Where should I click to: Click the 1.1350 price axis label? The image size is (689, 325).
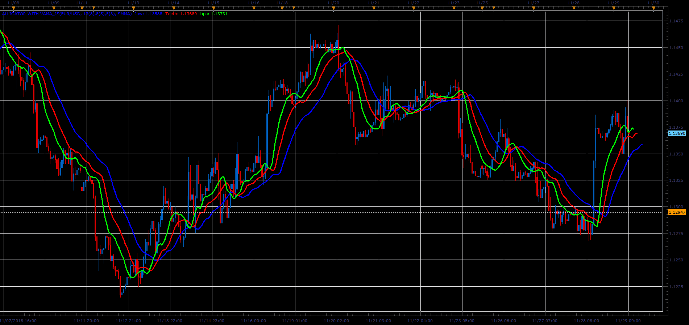pos(676,154)
